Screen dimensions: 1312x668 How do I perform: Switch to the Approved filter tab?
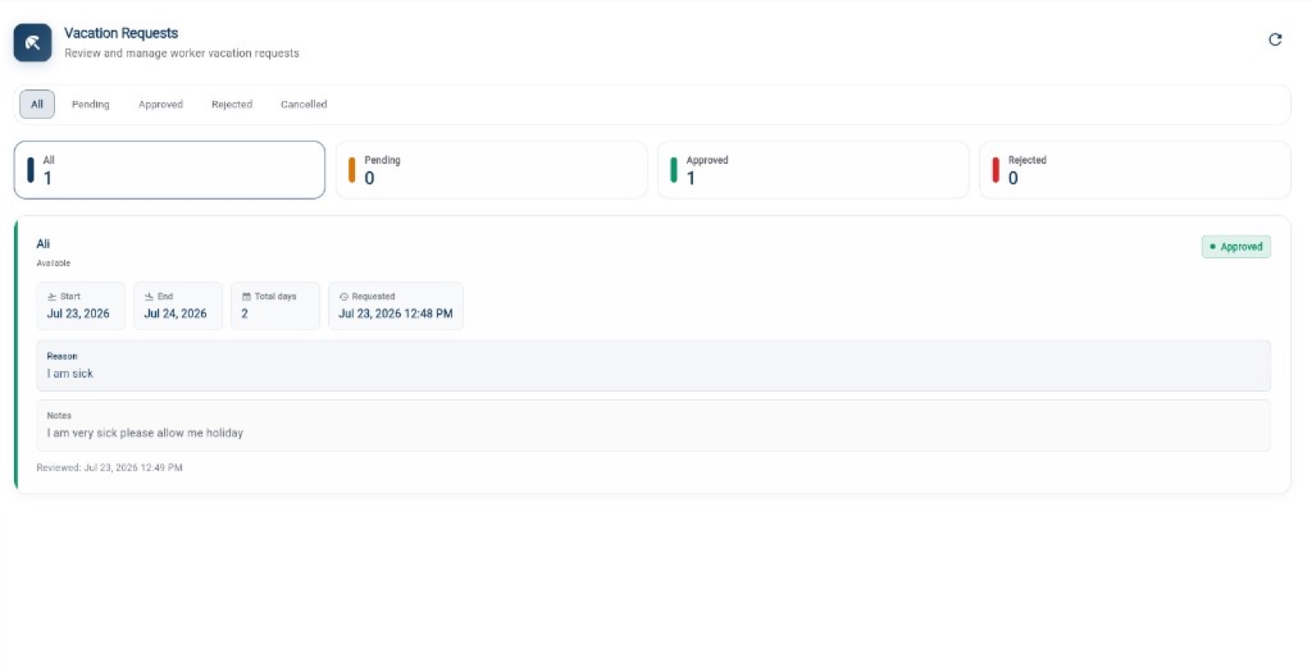pos(161,104)
